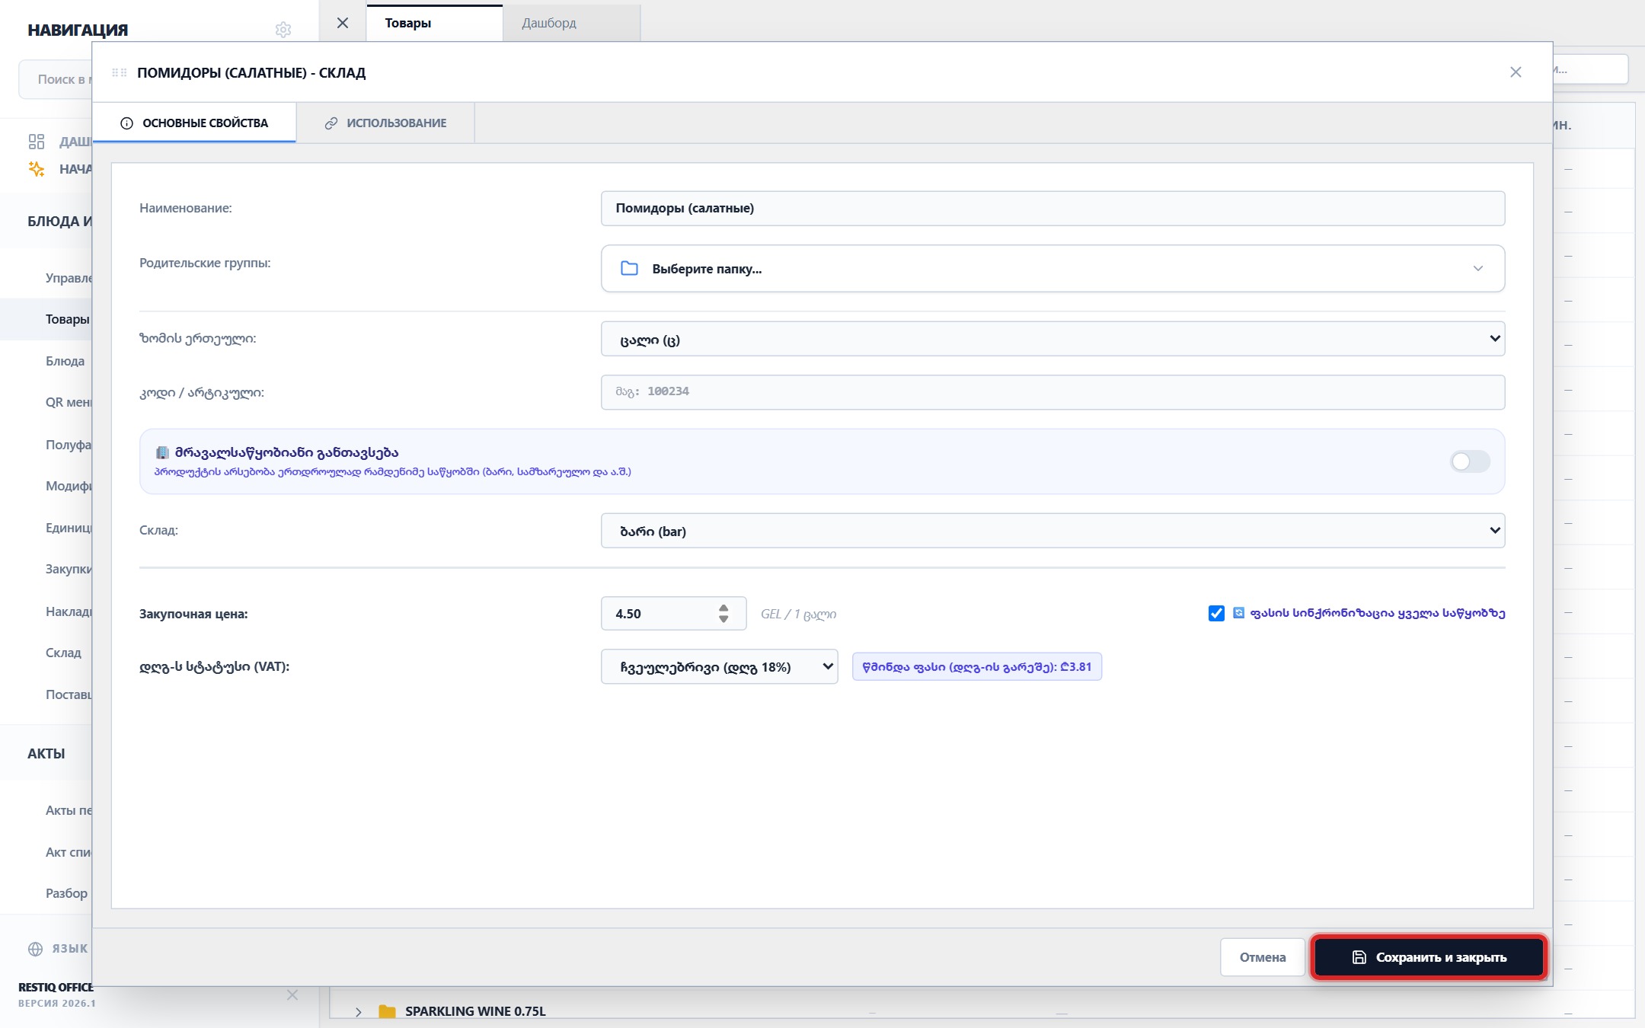
Task: Click the multi-warehouse building icon
Action: [162, 452]
